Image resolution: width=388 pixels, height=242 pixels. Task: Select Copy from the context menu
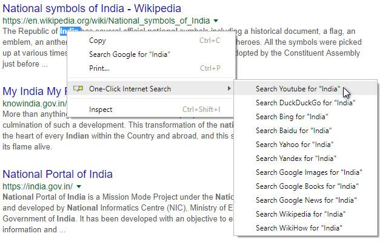97,41
